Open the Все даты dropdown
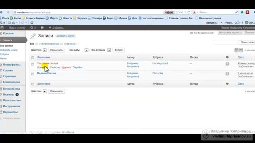255x143 pixels. (78, 50)
